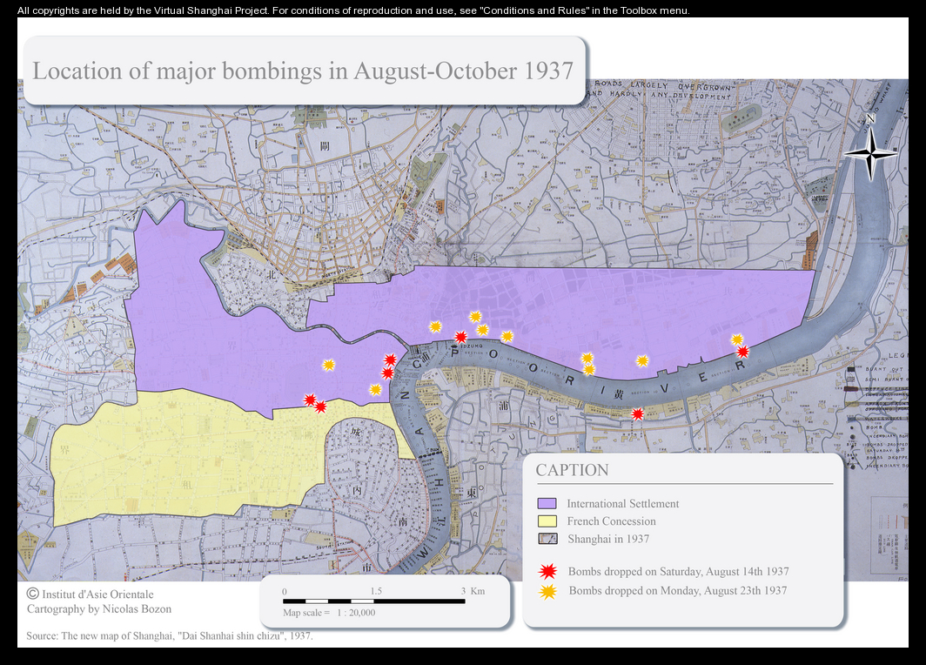Click the CAPTION heading in the legend box

(x=572, y=470)
